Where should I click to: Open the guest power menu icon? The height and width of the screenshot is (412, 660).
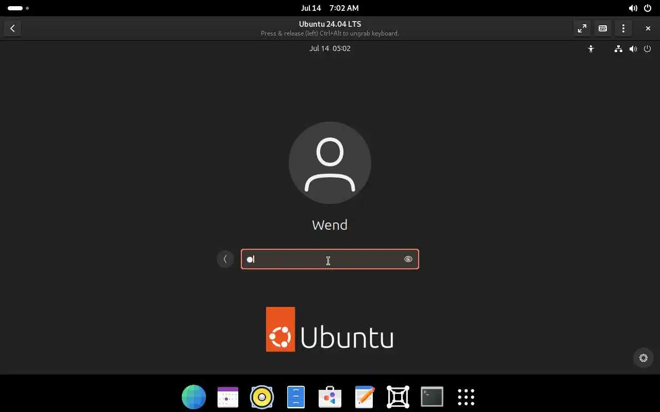648,49
